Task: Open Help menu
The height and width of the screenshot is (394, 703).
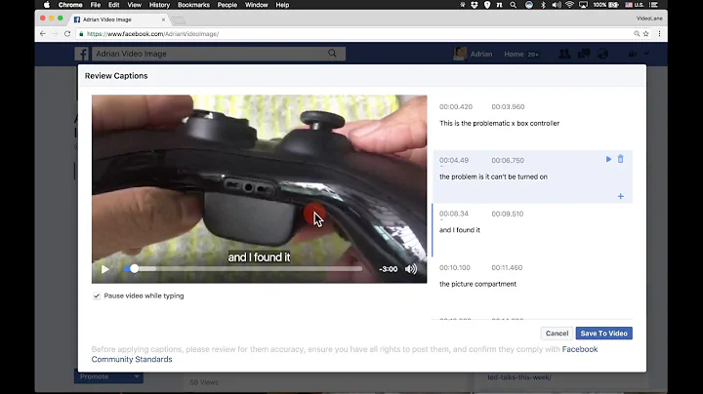Action: click(x=282, y=5)
